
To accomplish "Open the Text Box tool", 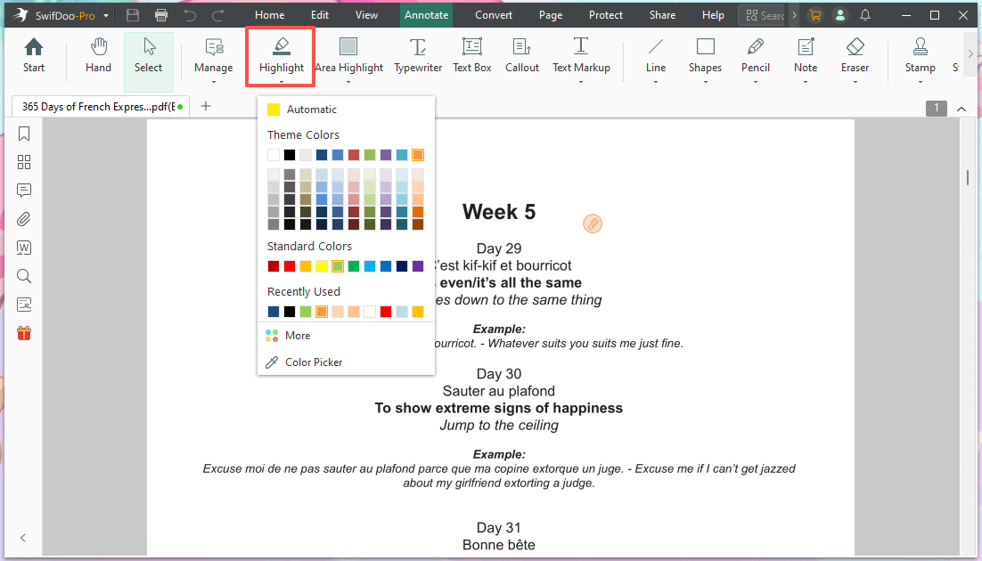I will [x=471, y=56].
